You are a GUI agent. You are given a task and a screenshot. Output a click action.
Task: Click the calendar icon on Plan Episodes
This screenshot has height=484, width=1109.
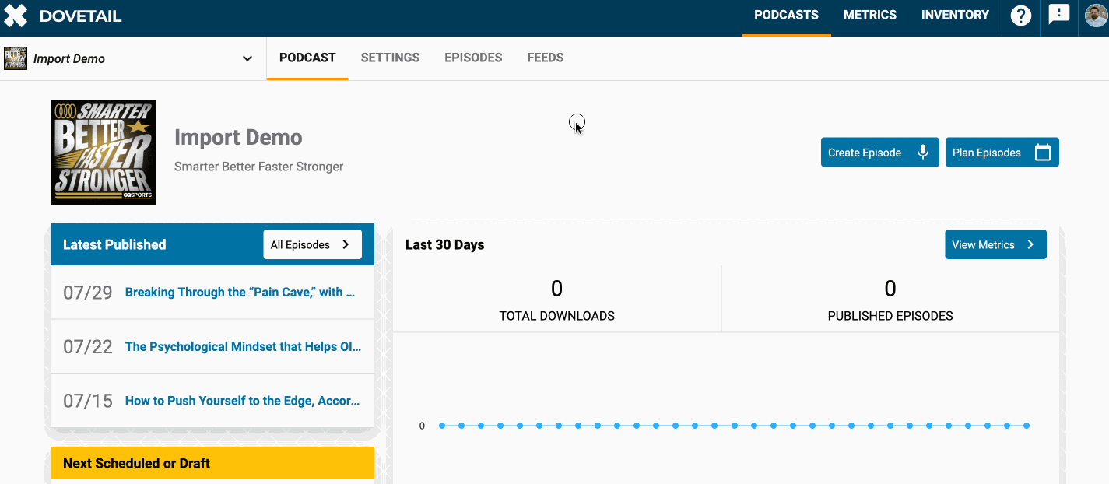pos(1043,153)
